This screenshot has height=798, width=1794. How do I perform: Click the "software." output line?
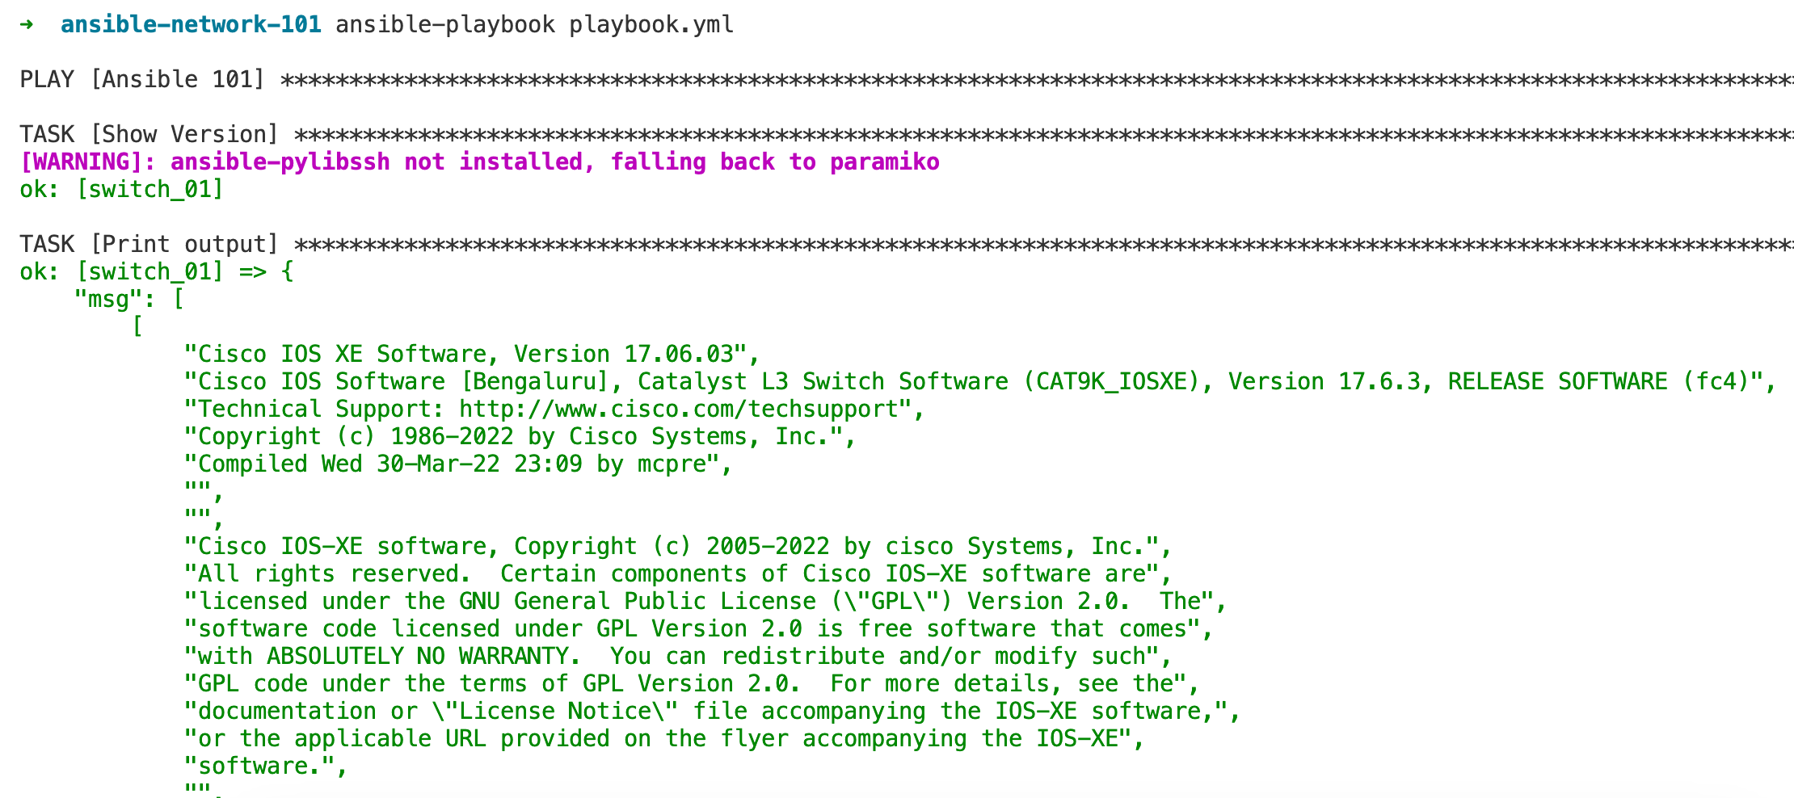coord(266,766)
